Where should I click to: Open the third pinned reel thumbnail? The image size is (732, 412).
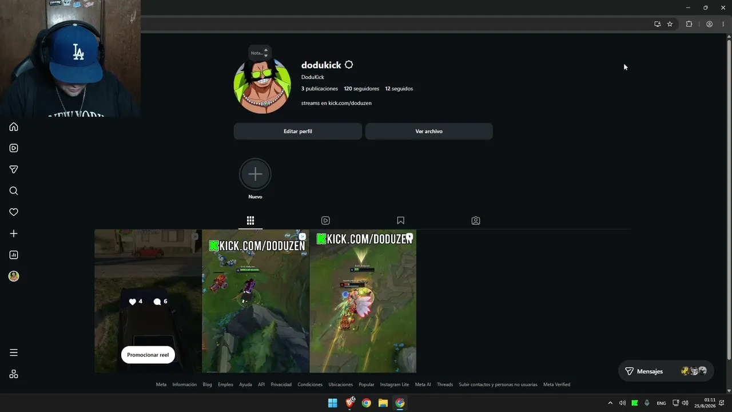(x=363, y=302)
